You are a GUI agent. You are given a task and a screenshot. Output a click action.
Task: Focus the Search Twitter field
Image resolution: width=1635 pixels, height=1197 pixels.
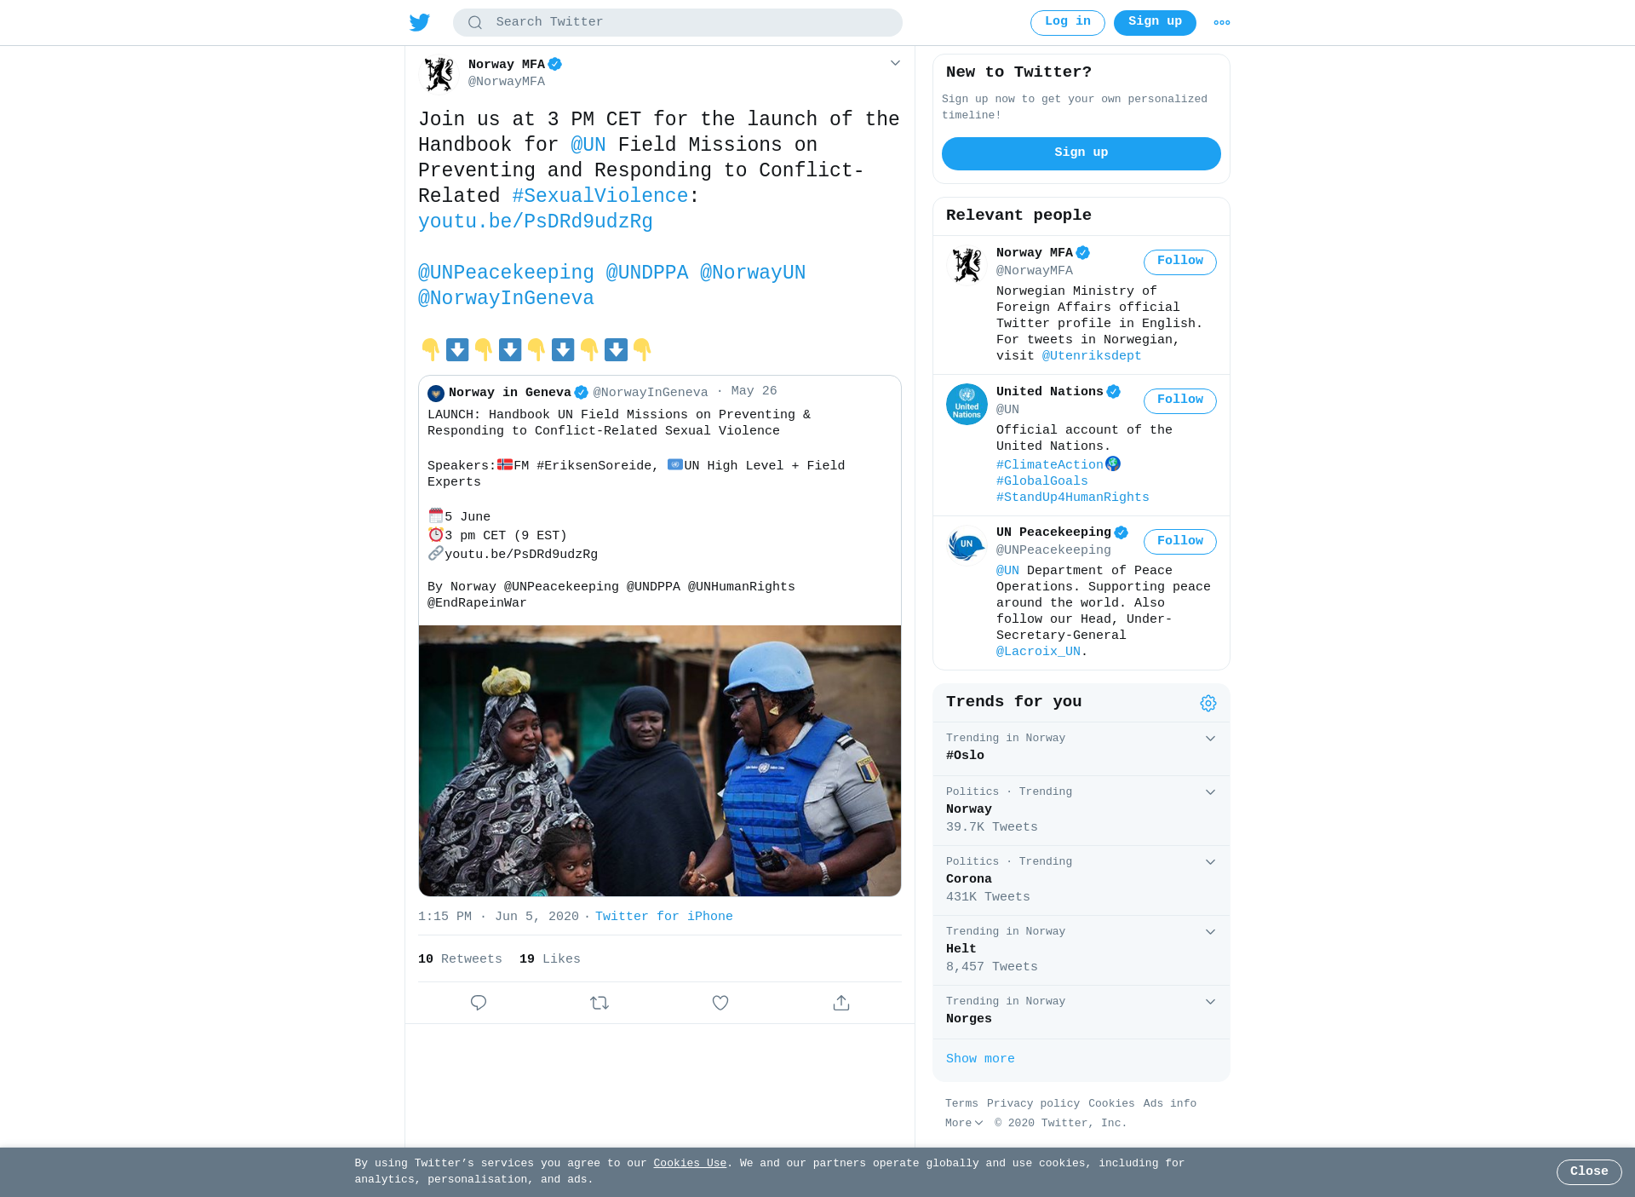tap(678, 23)
